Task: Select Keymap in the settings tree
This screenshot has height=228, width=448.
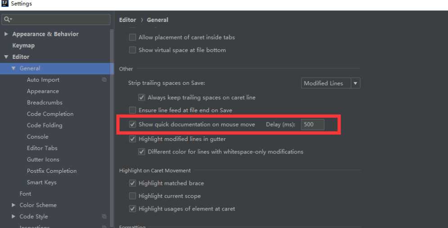Action: pos(23,46)
